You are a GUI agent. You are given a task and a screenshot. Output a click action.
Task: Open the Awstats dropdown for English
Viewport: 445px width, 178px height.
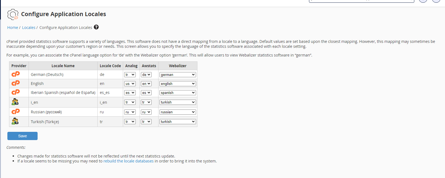click(146, 84)
